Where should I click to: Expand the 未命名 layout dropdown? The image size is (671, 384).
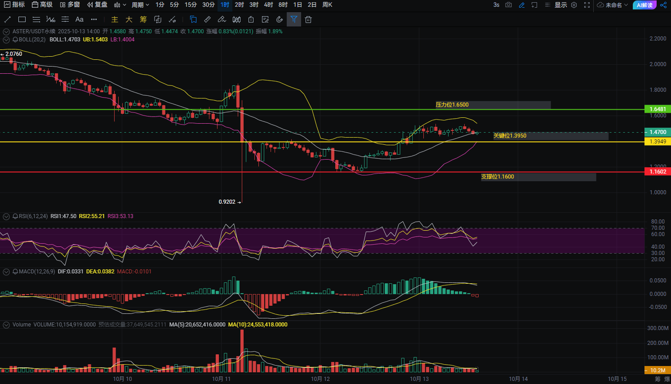(613, 5)
